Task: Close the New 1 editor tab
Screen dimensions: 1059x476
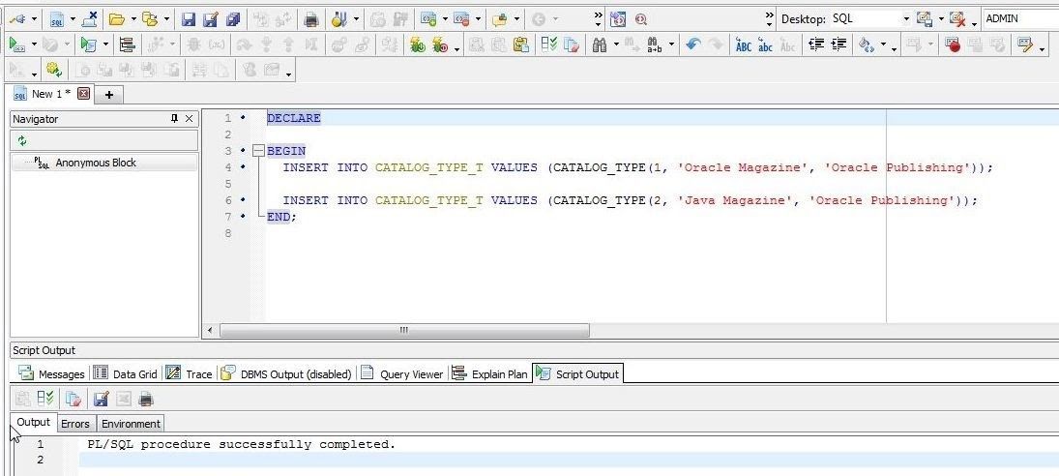Action: tap(84, 94)
